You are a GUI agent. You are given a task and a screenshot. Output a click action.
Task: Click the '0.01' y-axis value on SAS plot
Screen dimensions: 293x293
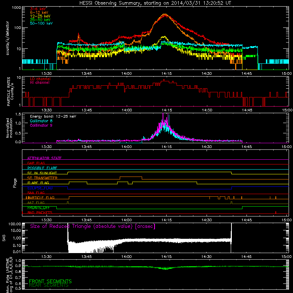[17, 252]
